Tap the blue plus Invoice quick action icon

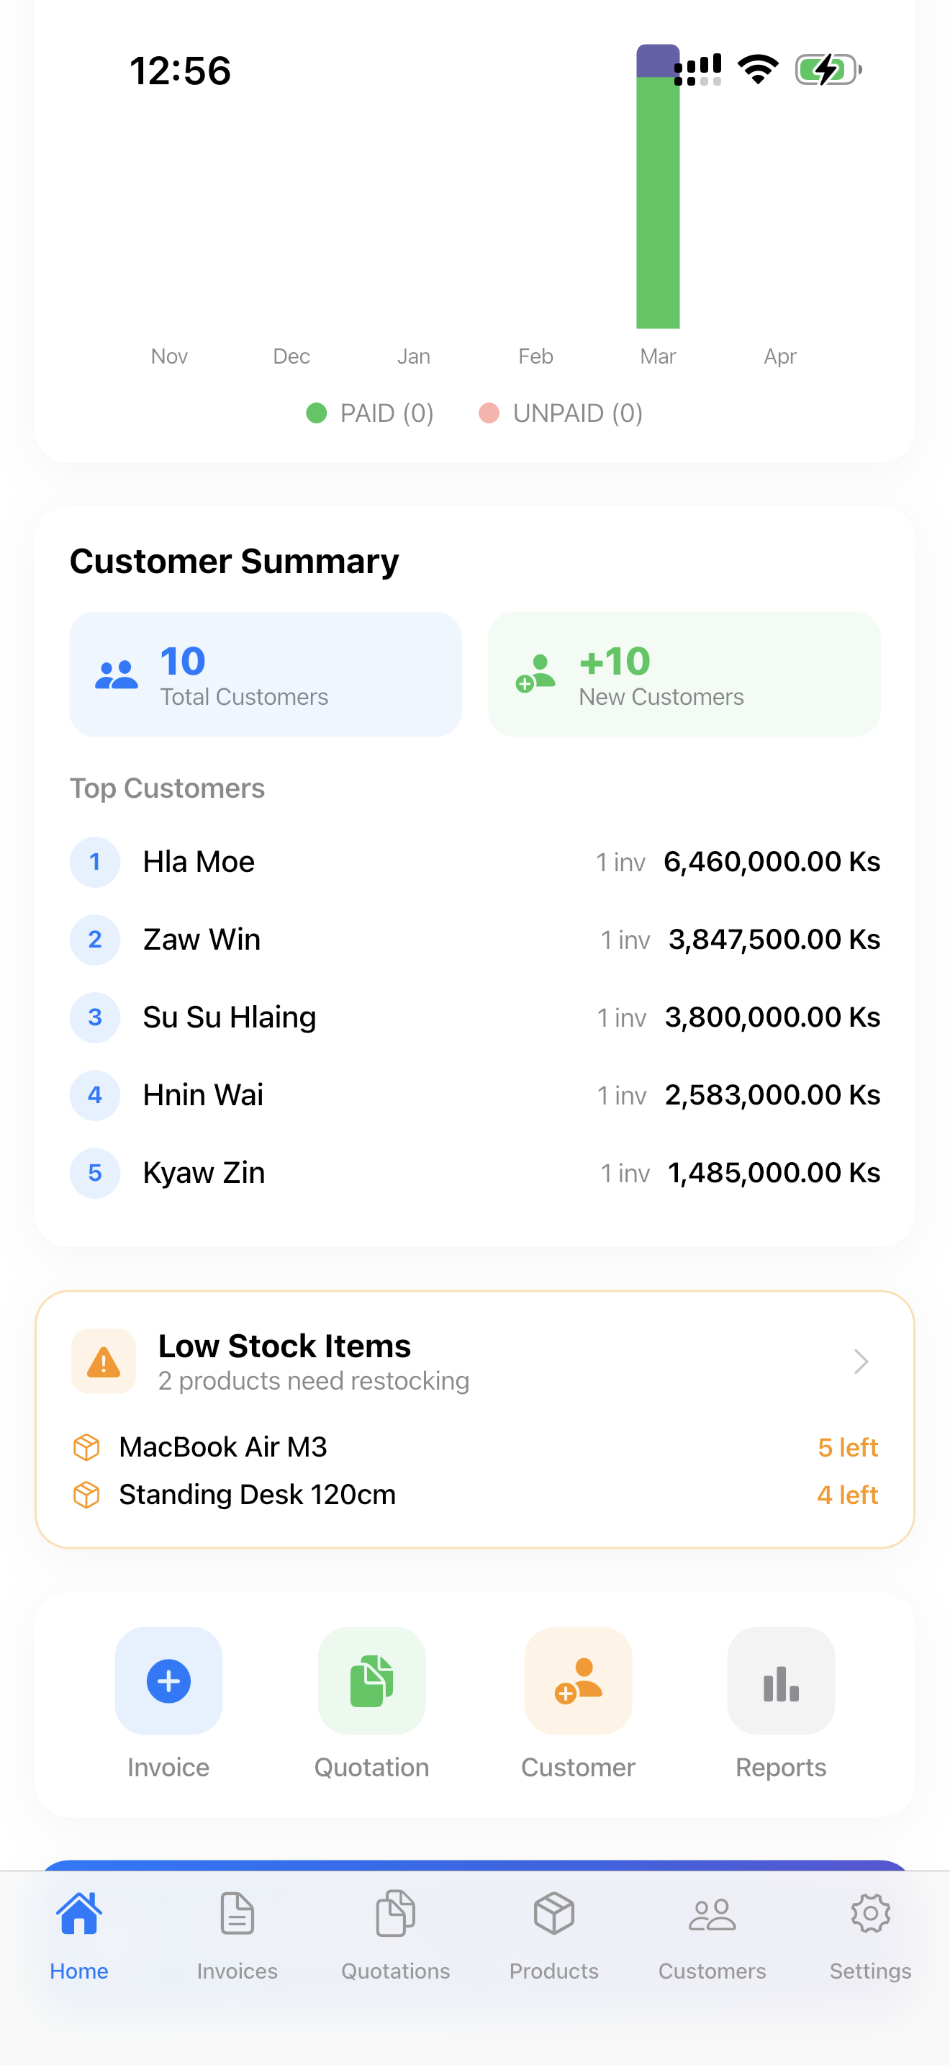tap(168, 1681)
